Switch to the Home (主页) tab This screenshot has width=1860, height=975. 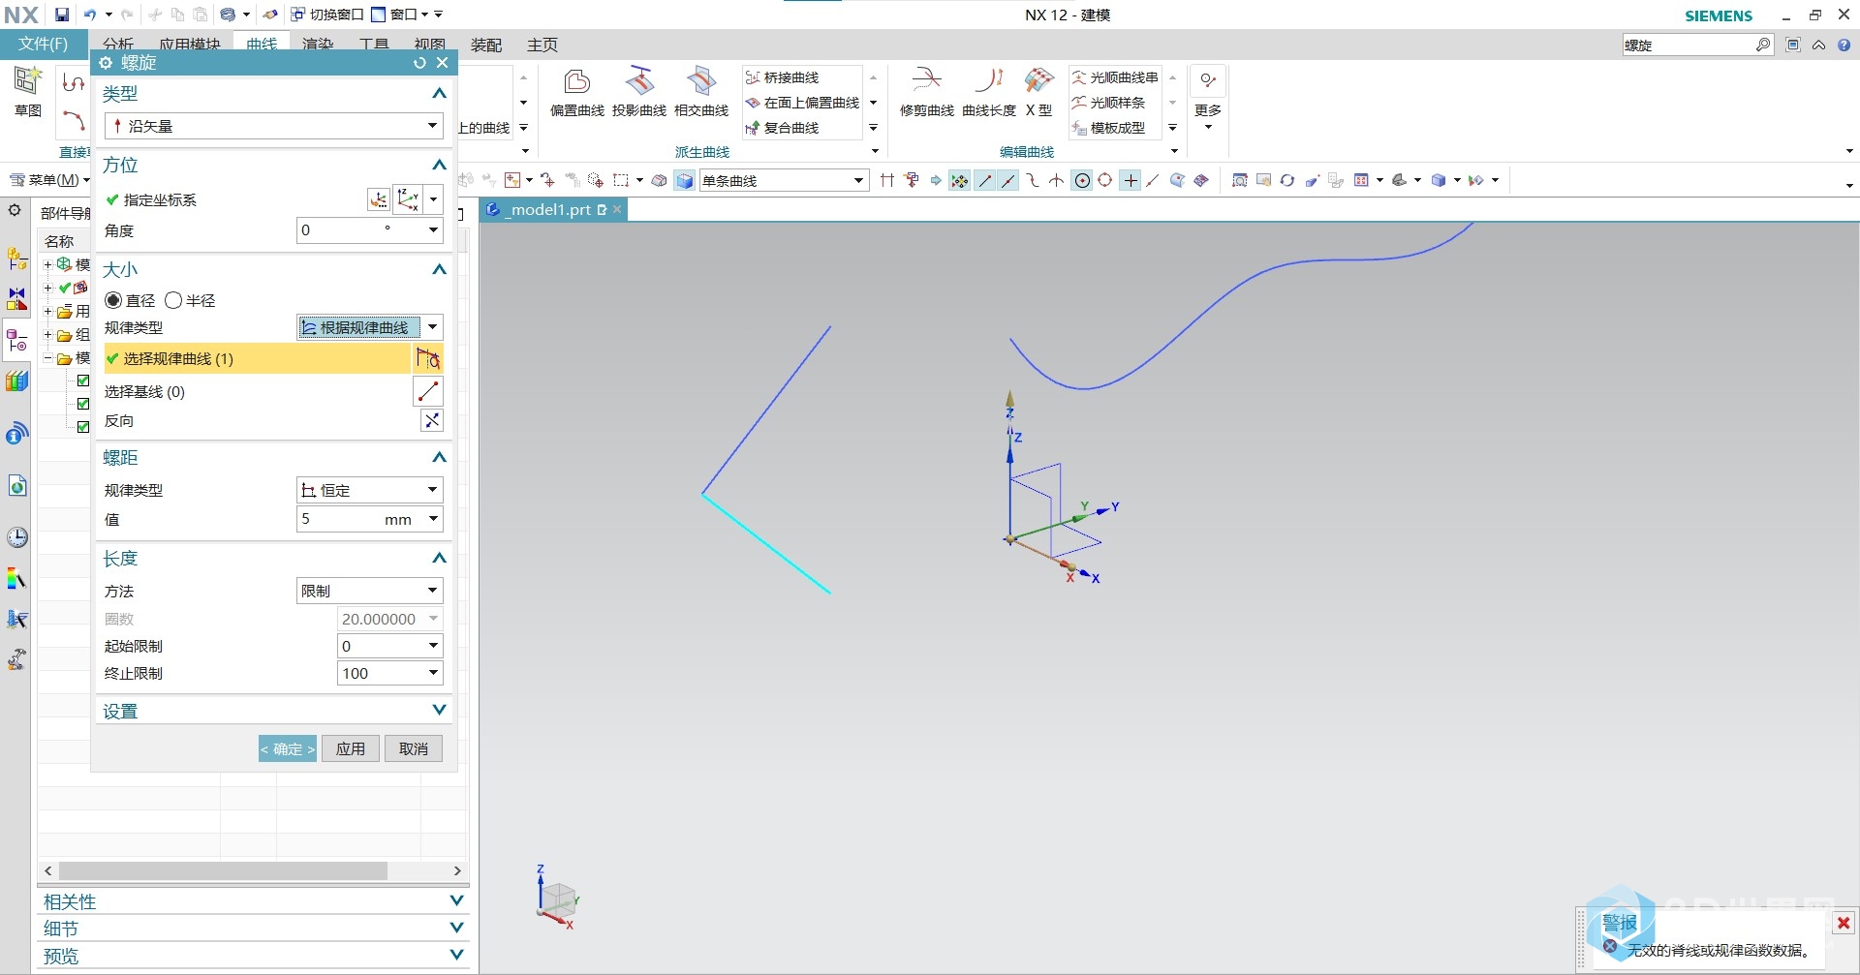[x=542, y=45]
